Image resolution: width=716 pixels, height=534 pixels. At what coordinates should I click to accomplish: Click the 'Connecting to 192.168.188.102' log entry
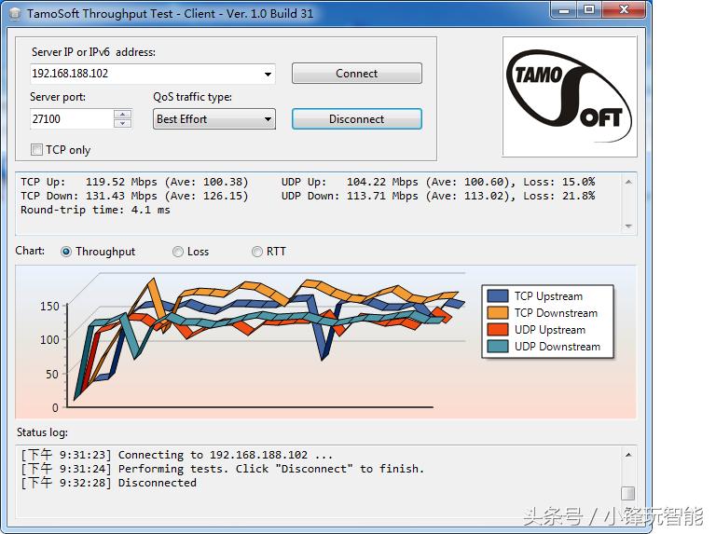point(177,455)
